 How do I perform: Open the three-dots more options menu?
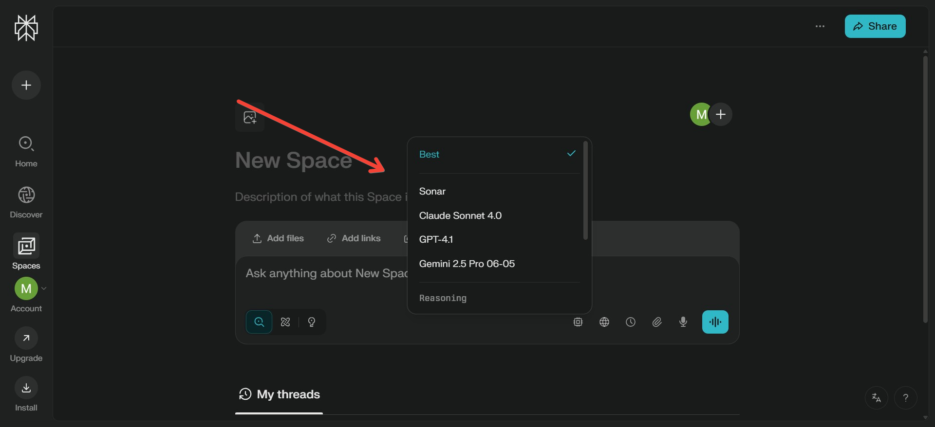tap(820, 26)
